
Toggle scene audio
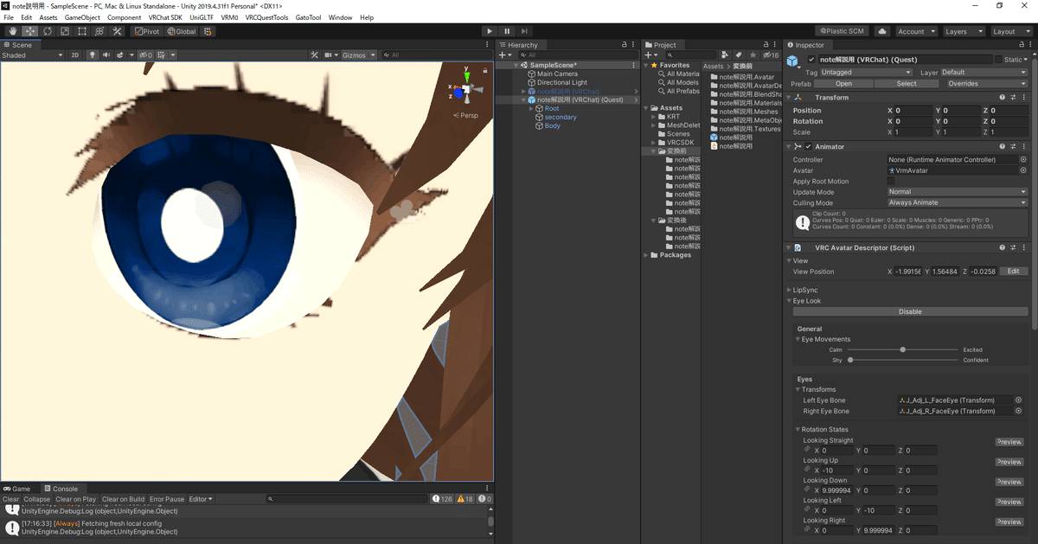click(106, 54)
